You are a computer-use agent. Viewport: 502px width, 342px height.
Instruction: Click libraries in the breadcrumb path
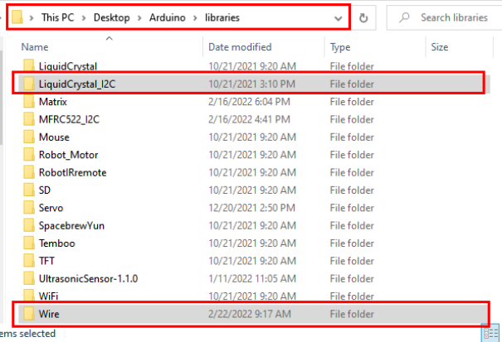(222, 17)
